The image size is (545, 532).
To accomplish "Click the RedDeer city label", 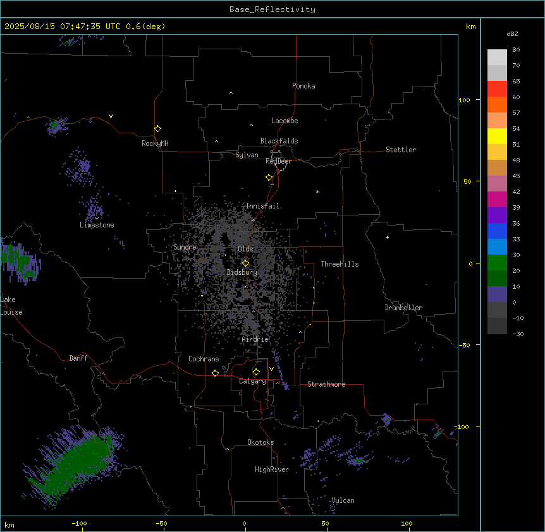I will click(x=278, y=161).
